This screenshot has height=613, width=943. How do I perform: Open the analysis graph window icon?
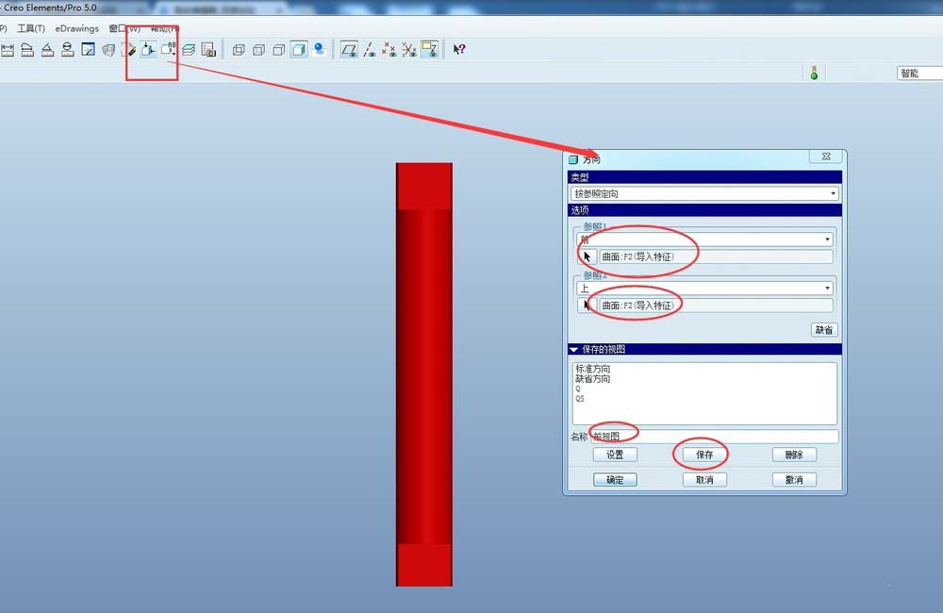[89, 49]
